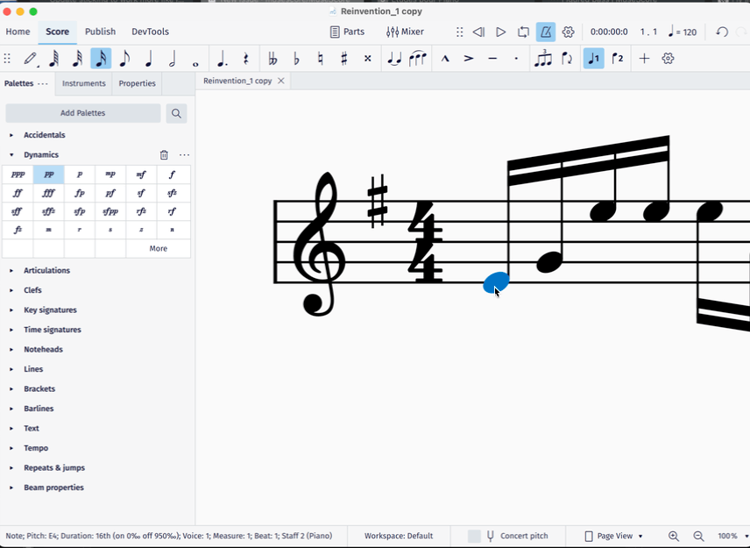
Task: Apply double flat accidental
Action: coord(272,59)
